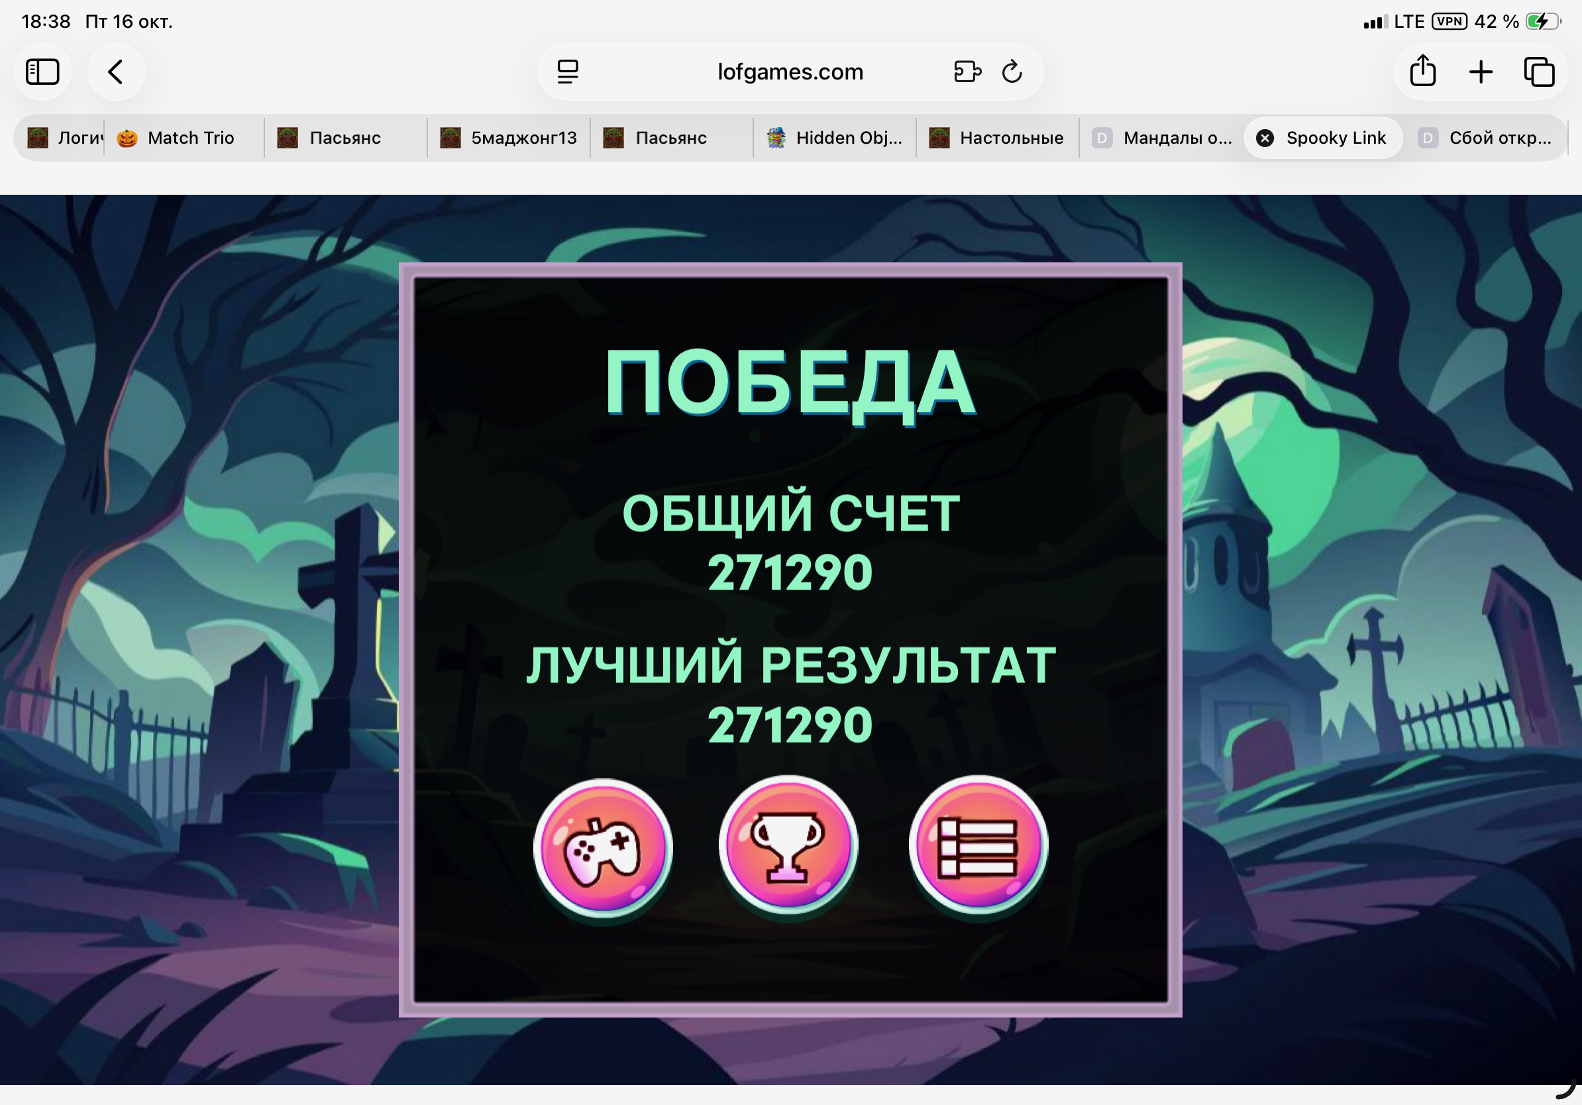Open the list menu round button
The height and width of the screenshot is (1105, 1582).
point(978,845)
